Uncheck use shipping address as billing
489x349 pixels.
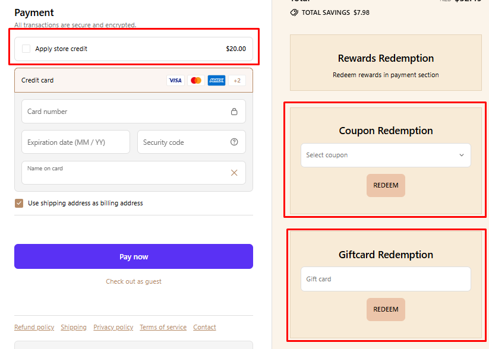(20, 203)
